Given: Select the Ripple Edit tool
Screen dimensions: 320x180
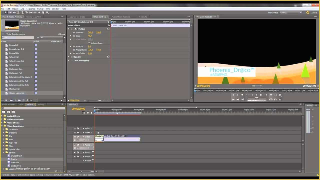Looking at the screenshot, I should [14, 12].
